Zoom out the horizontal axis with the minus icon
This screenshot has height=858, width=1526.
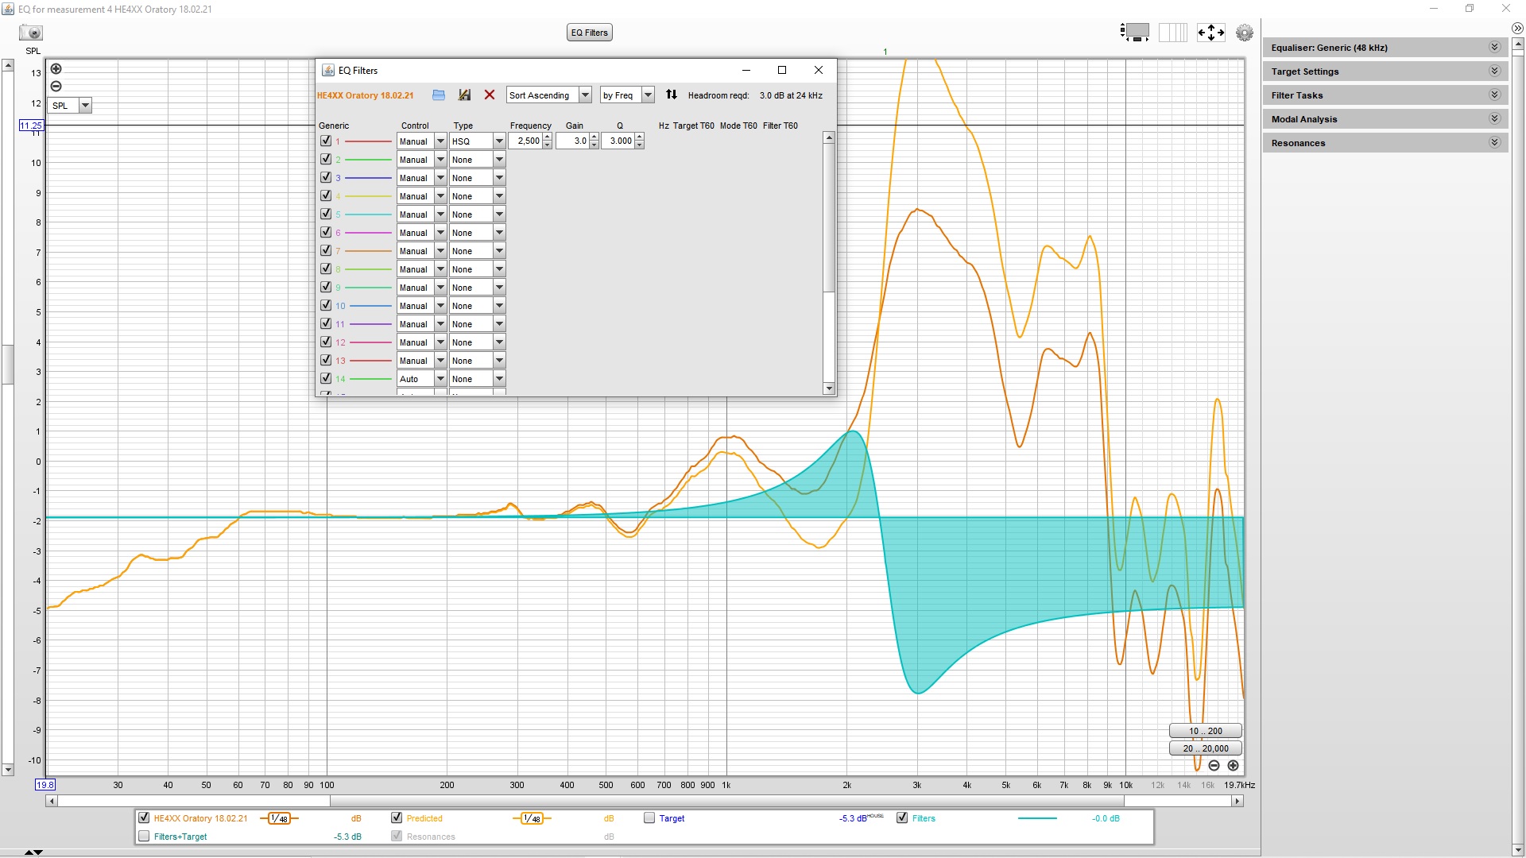(1214, 766)
